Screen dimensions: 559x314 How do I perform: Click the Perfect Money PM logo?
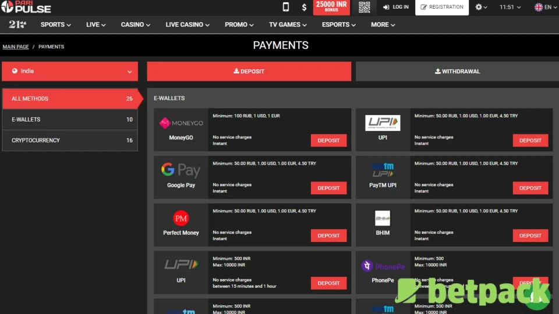[181, 218]
